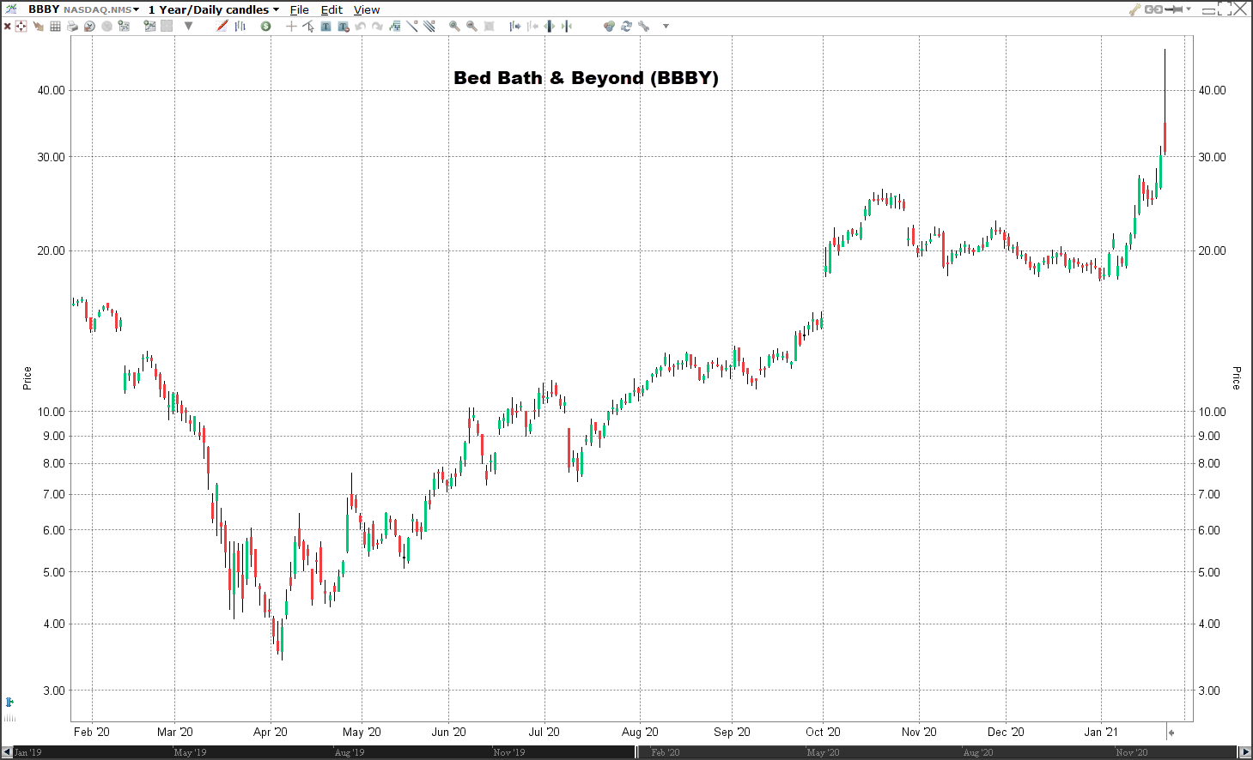Open the 1 Year/Daily candles period dropdown
Image resolution: width=1253 pixels, height=760 pixels.
213,9
